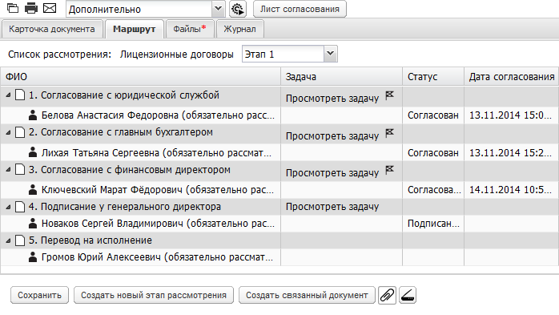Click flag icon in financial director row
This screenshot has width=559, height=315.
390,169
